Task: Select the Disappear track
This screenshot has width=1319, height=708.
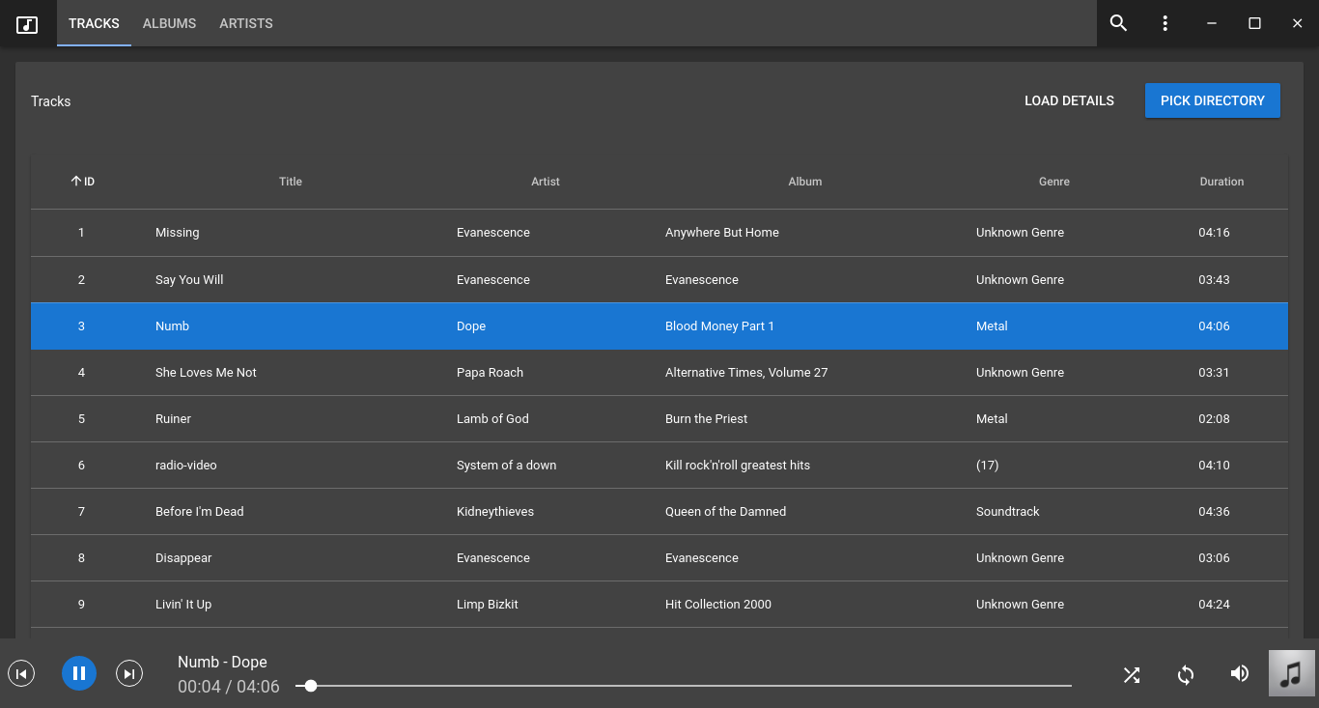Action: point(183,558)
